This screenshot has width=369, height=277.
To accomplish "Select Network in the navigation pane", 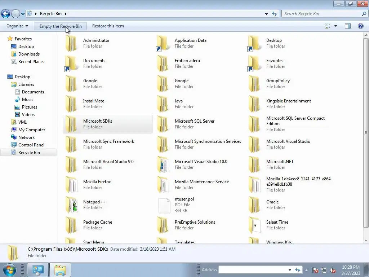I will click(26, 137).
